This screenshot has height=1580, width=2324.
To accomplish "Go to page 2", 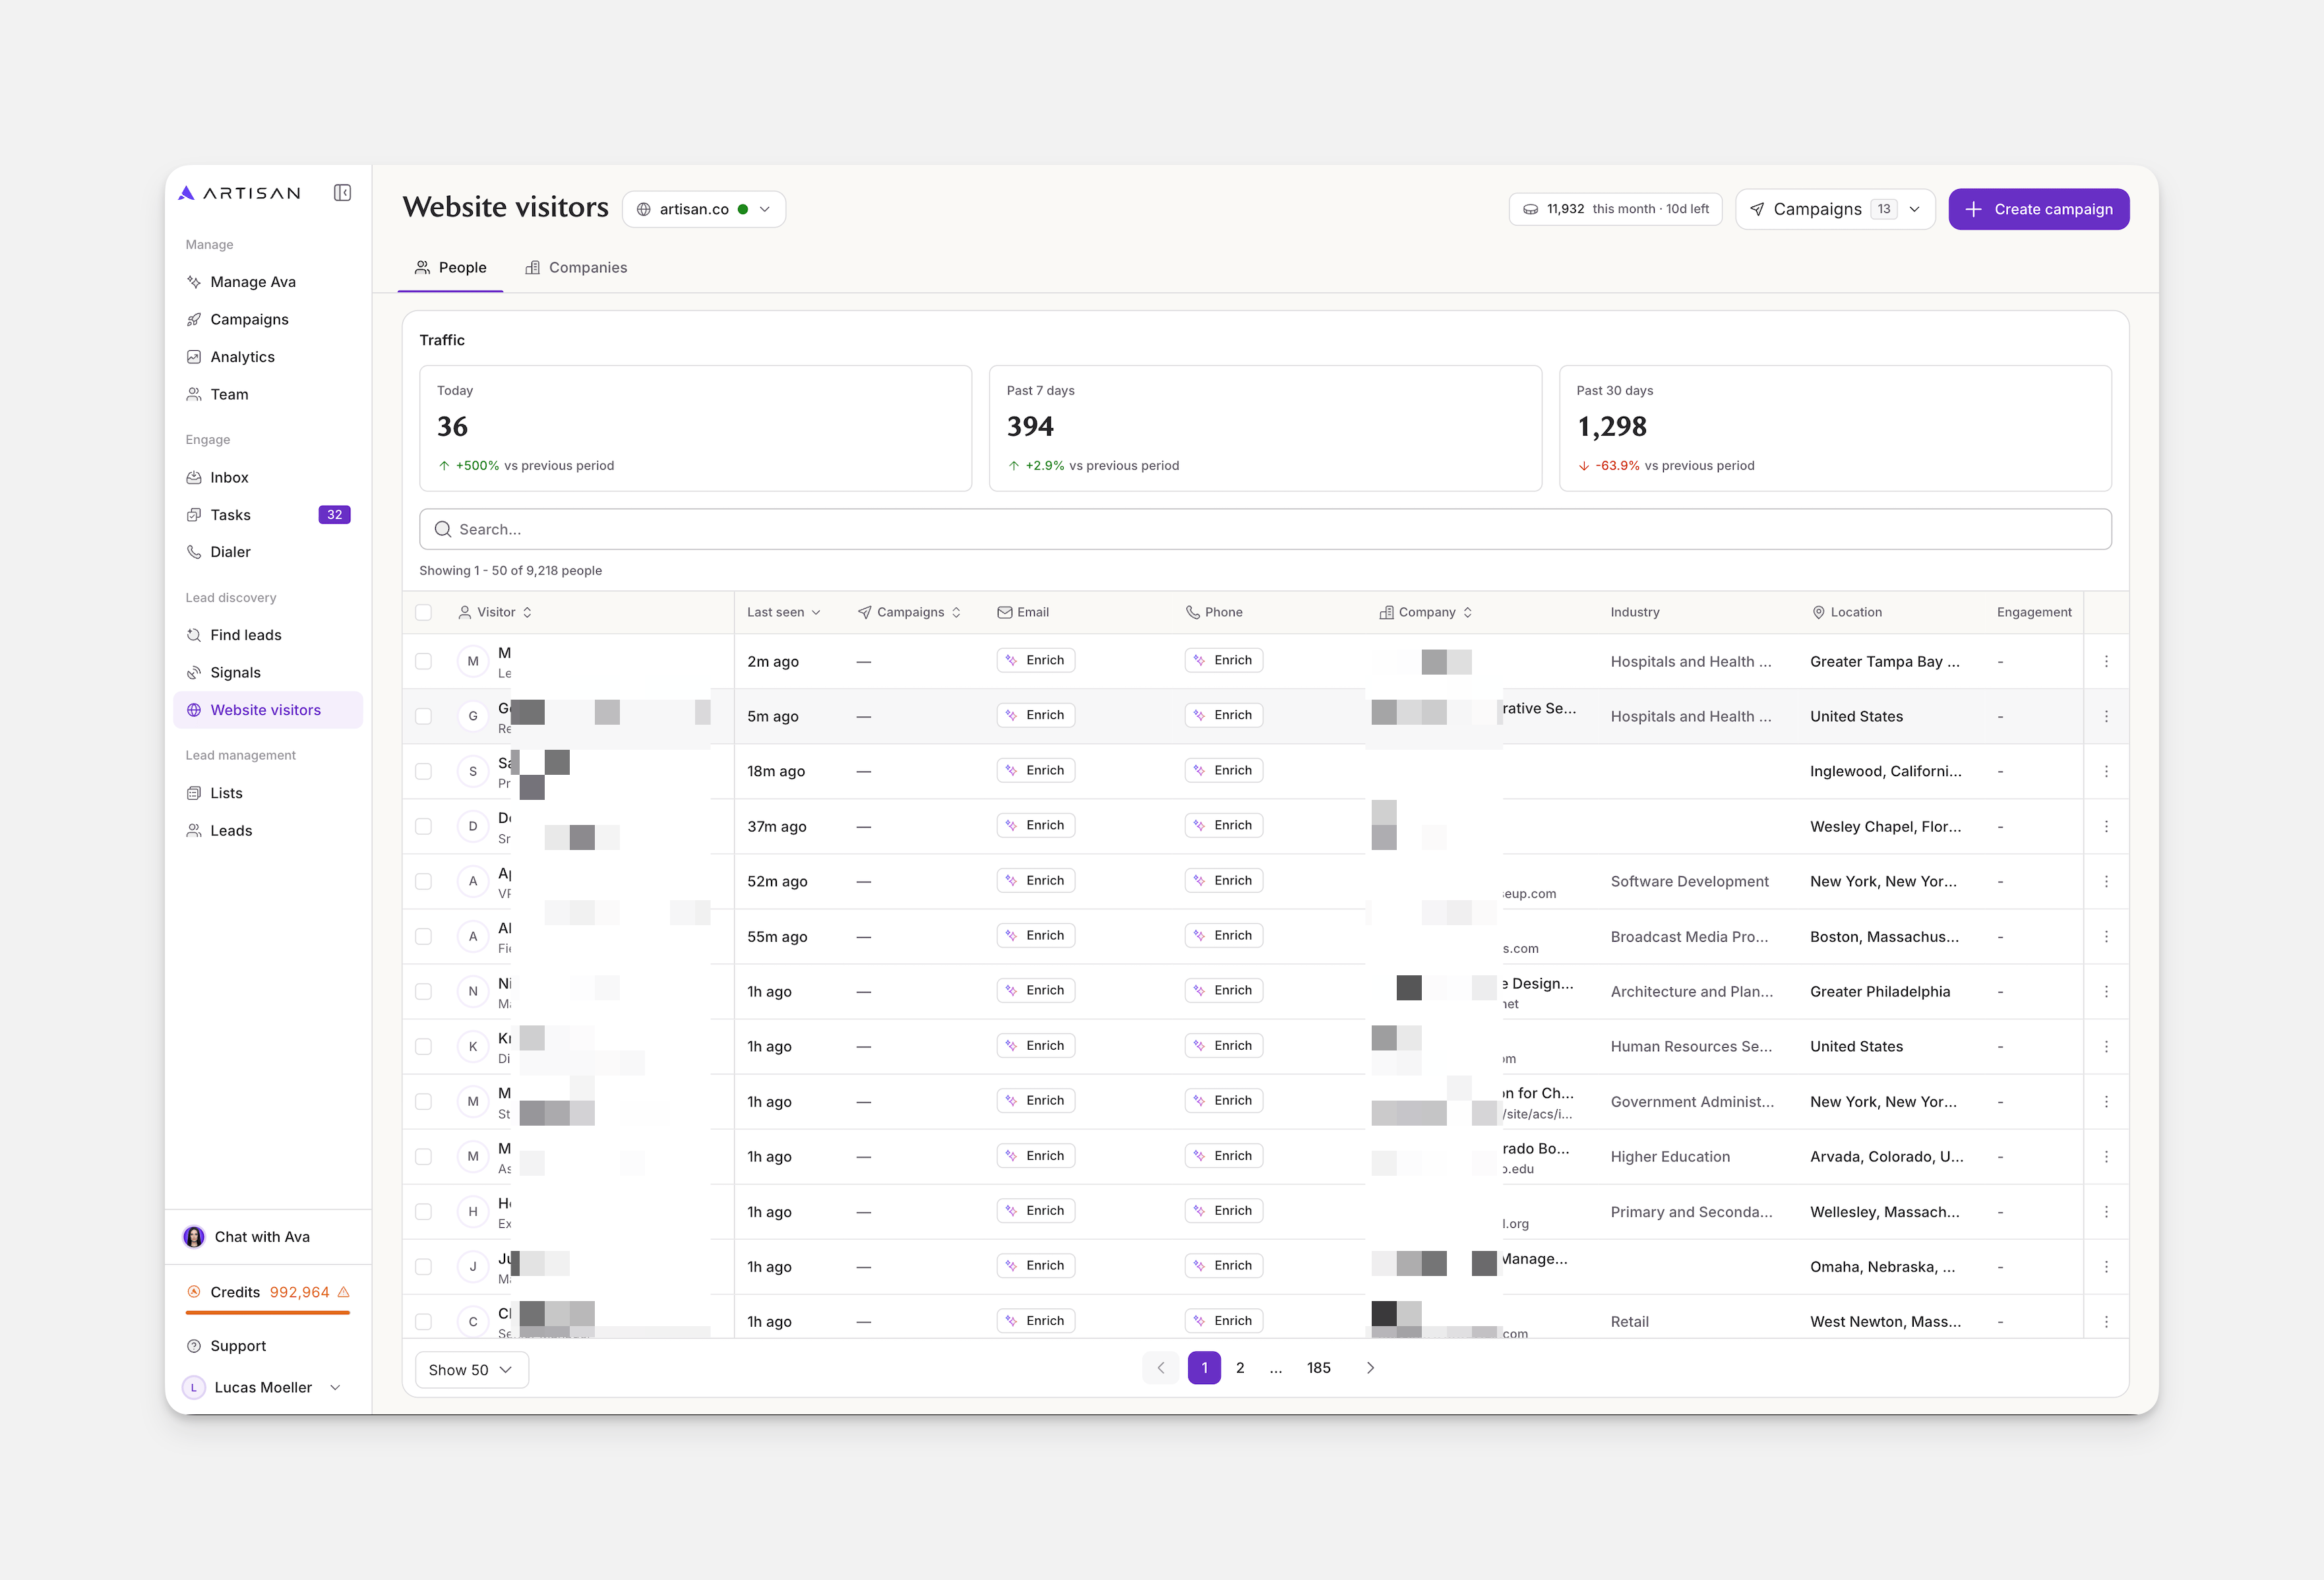I will (x=1240, y=1368).
